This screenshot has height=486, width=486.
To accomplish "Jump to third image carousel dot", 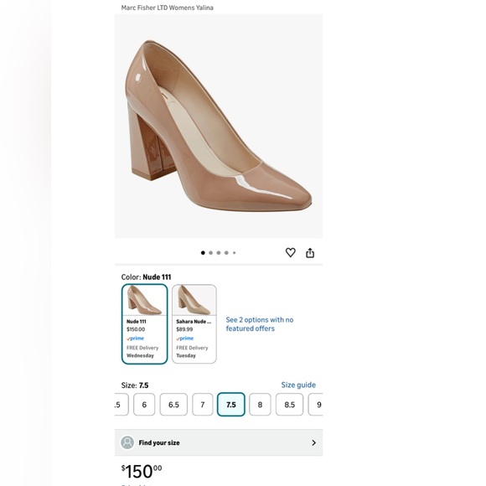I will tap(219, 253).
